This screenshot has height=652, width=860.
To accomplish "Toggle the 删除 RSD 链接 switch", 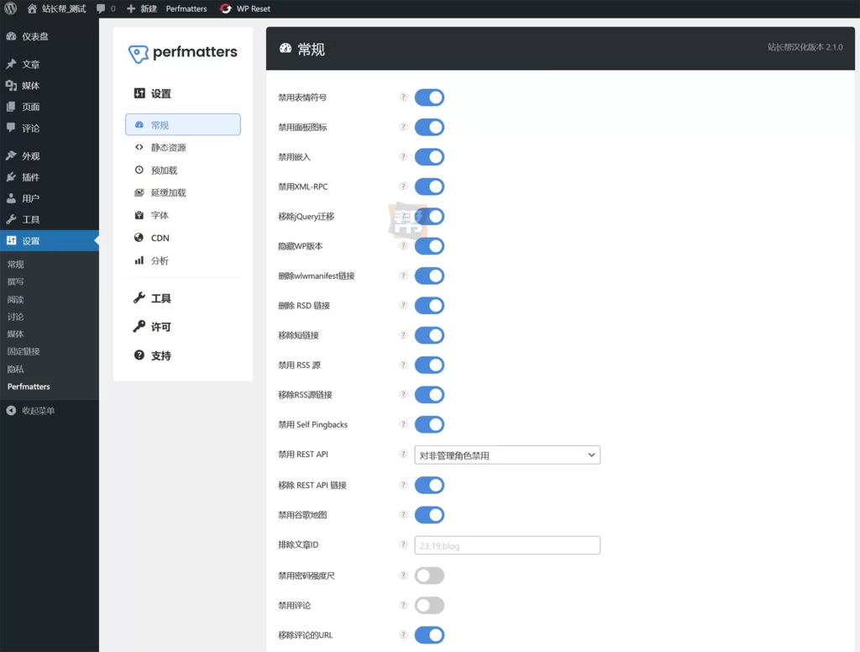I will (x=429, y=305).
